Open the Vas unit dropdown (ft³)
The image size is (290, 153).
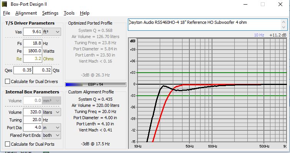[x=51, y=32]
